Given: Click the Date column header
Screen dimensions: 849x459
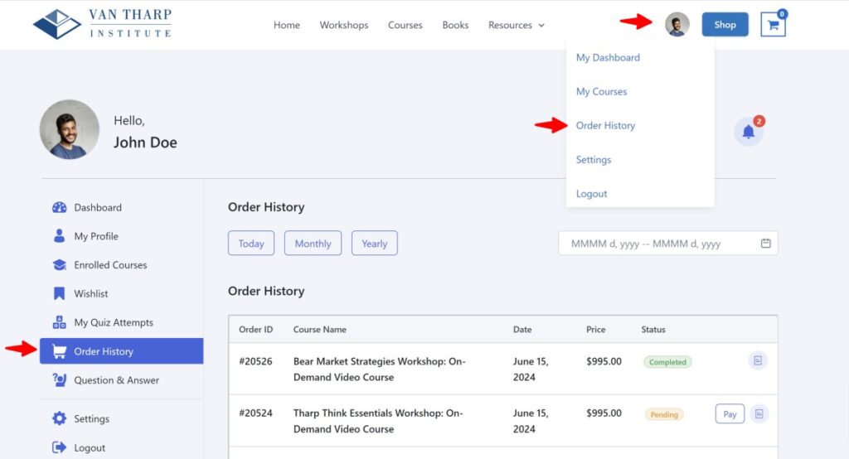Looking at the screenshot, I should click(522, 329).
